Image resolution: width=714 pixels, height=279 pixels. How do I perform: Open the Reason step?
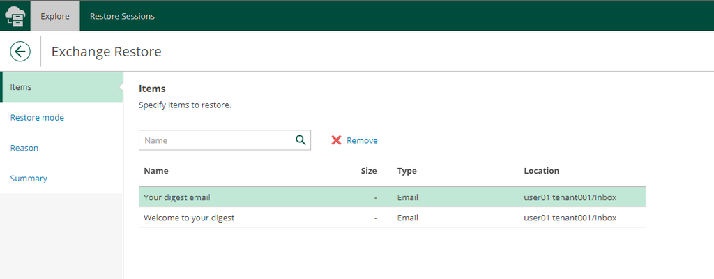pyautogui.click(x=24, y=148)
